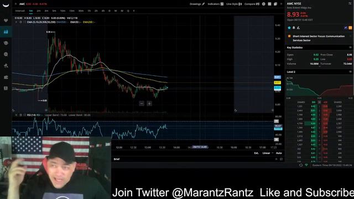This screenshot has height=199, width=354.
Task: Click the 09/19 14:49 time axis marker
Action: [x=200, y=147]
